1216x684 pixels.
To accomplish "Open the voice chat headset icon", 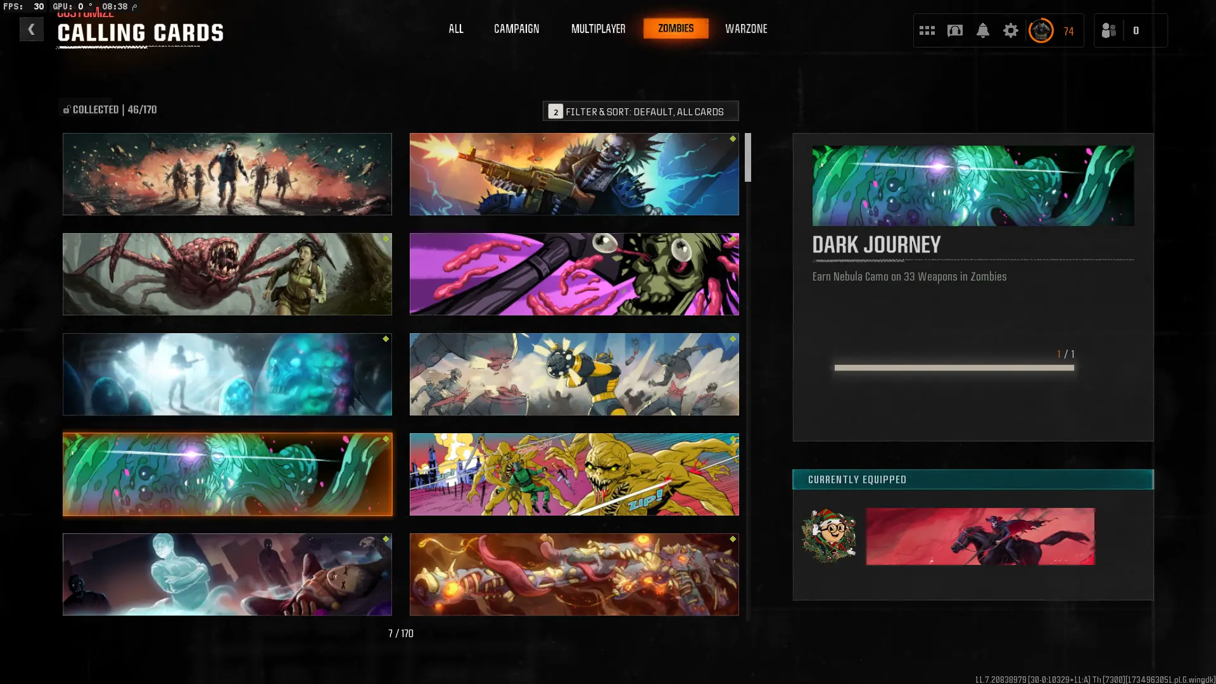I will [954, 30].
